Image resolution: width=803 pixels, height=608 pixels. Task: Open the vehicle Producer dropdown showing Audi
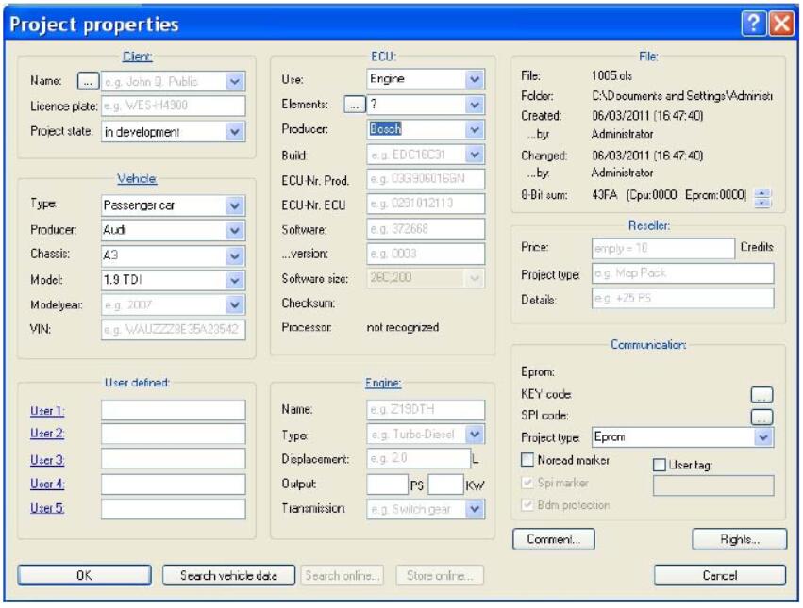click(236, 229)
